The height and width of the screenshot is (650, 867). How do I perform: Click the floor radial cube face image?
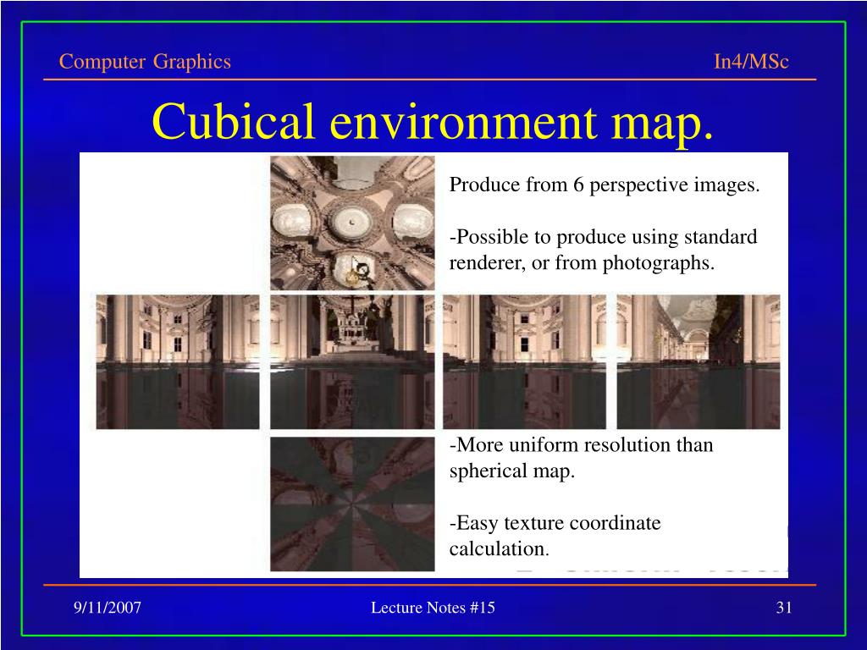(352, 504)
